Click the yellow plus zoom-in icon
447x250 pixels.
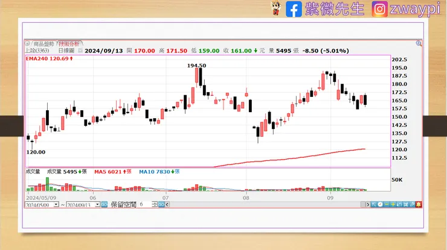pyautogui.click(x=393, y=204)
